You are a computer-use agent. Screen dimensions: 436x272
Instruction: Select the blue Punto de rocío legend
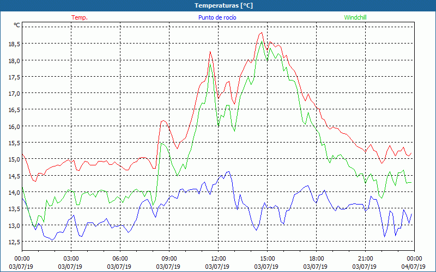point(217,17)
